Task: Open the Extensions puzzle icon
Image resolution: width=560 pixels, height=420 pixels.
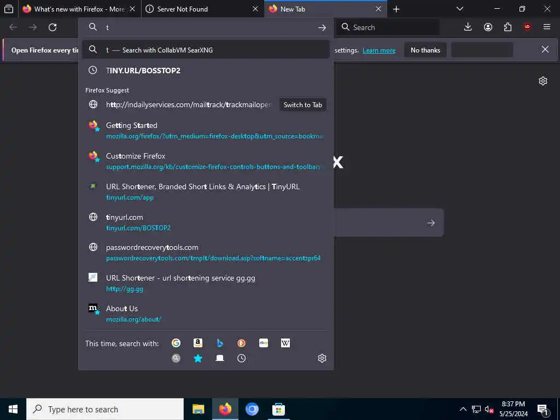Action: (507, 27)
